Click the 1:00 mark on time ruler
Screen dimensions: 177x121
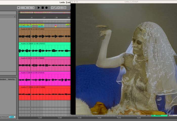[40, 118]
